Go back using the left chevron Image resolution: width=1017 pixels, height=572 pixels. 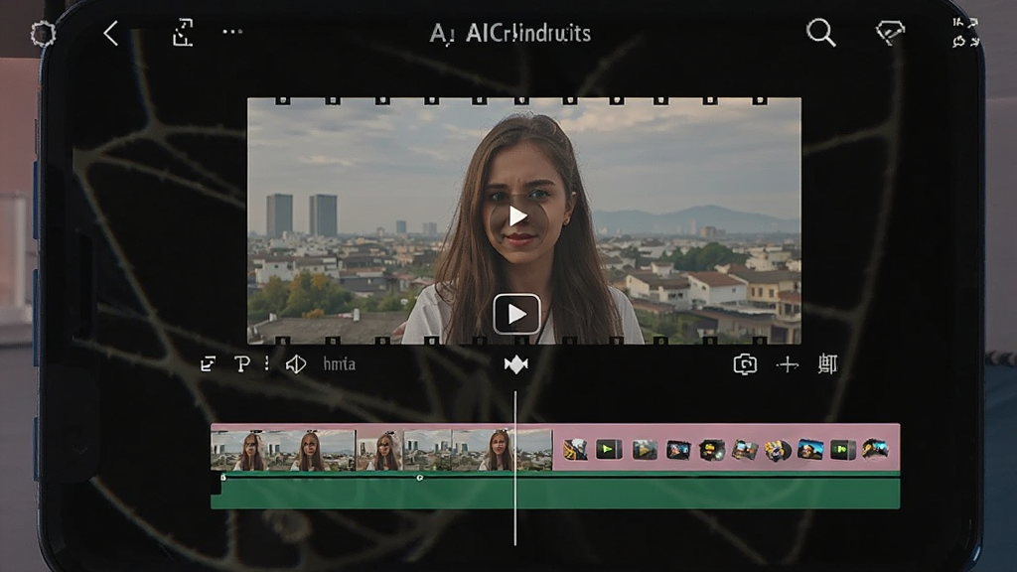(x=111, y=33)
